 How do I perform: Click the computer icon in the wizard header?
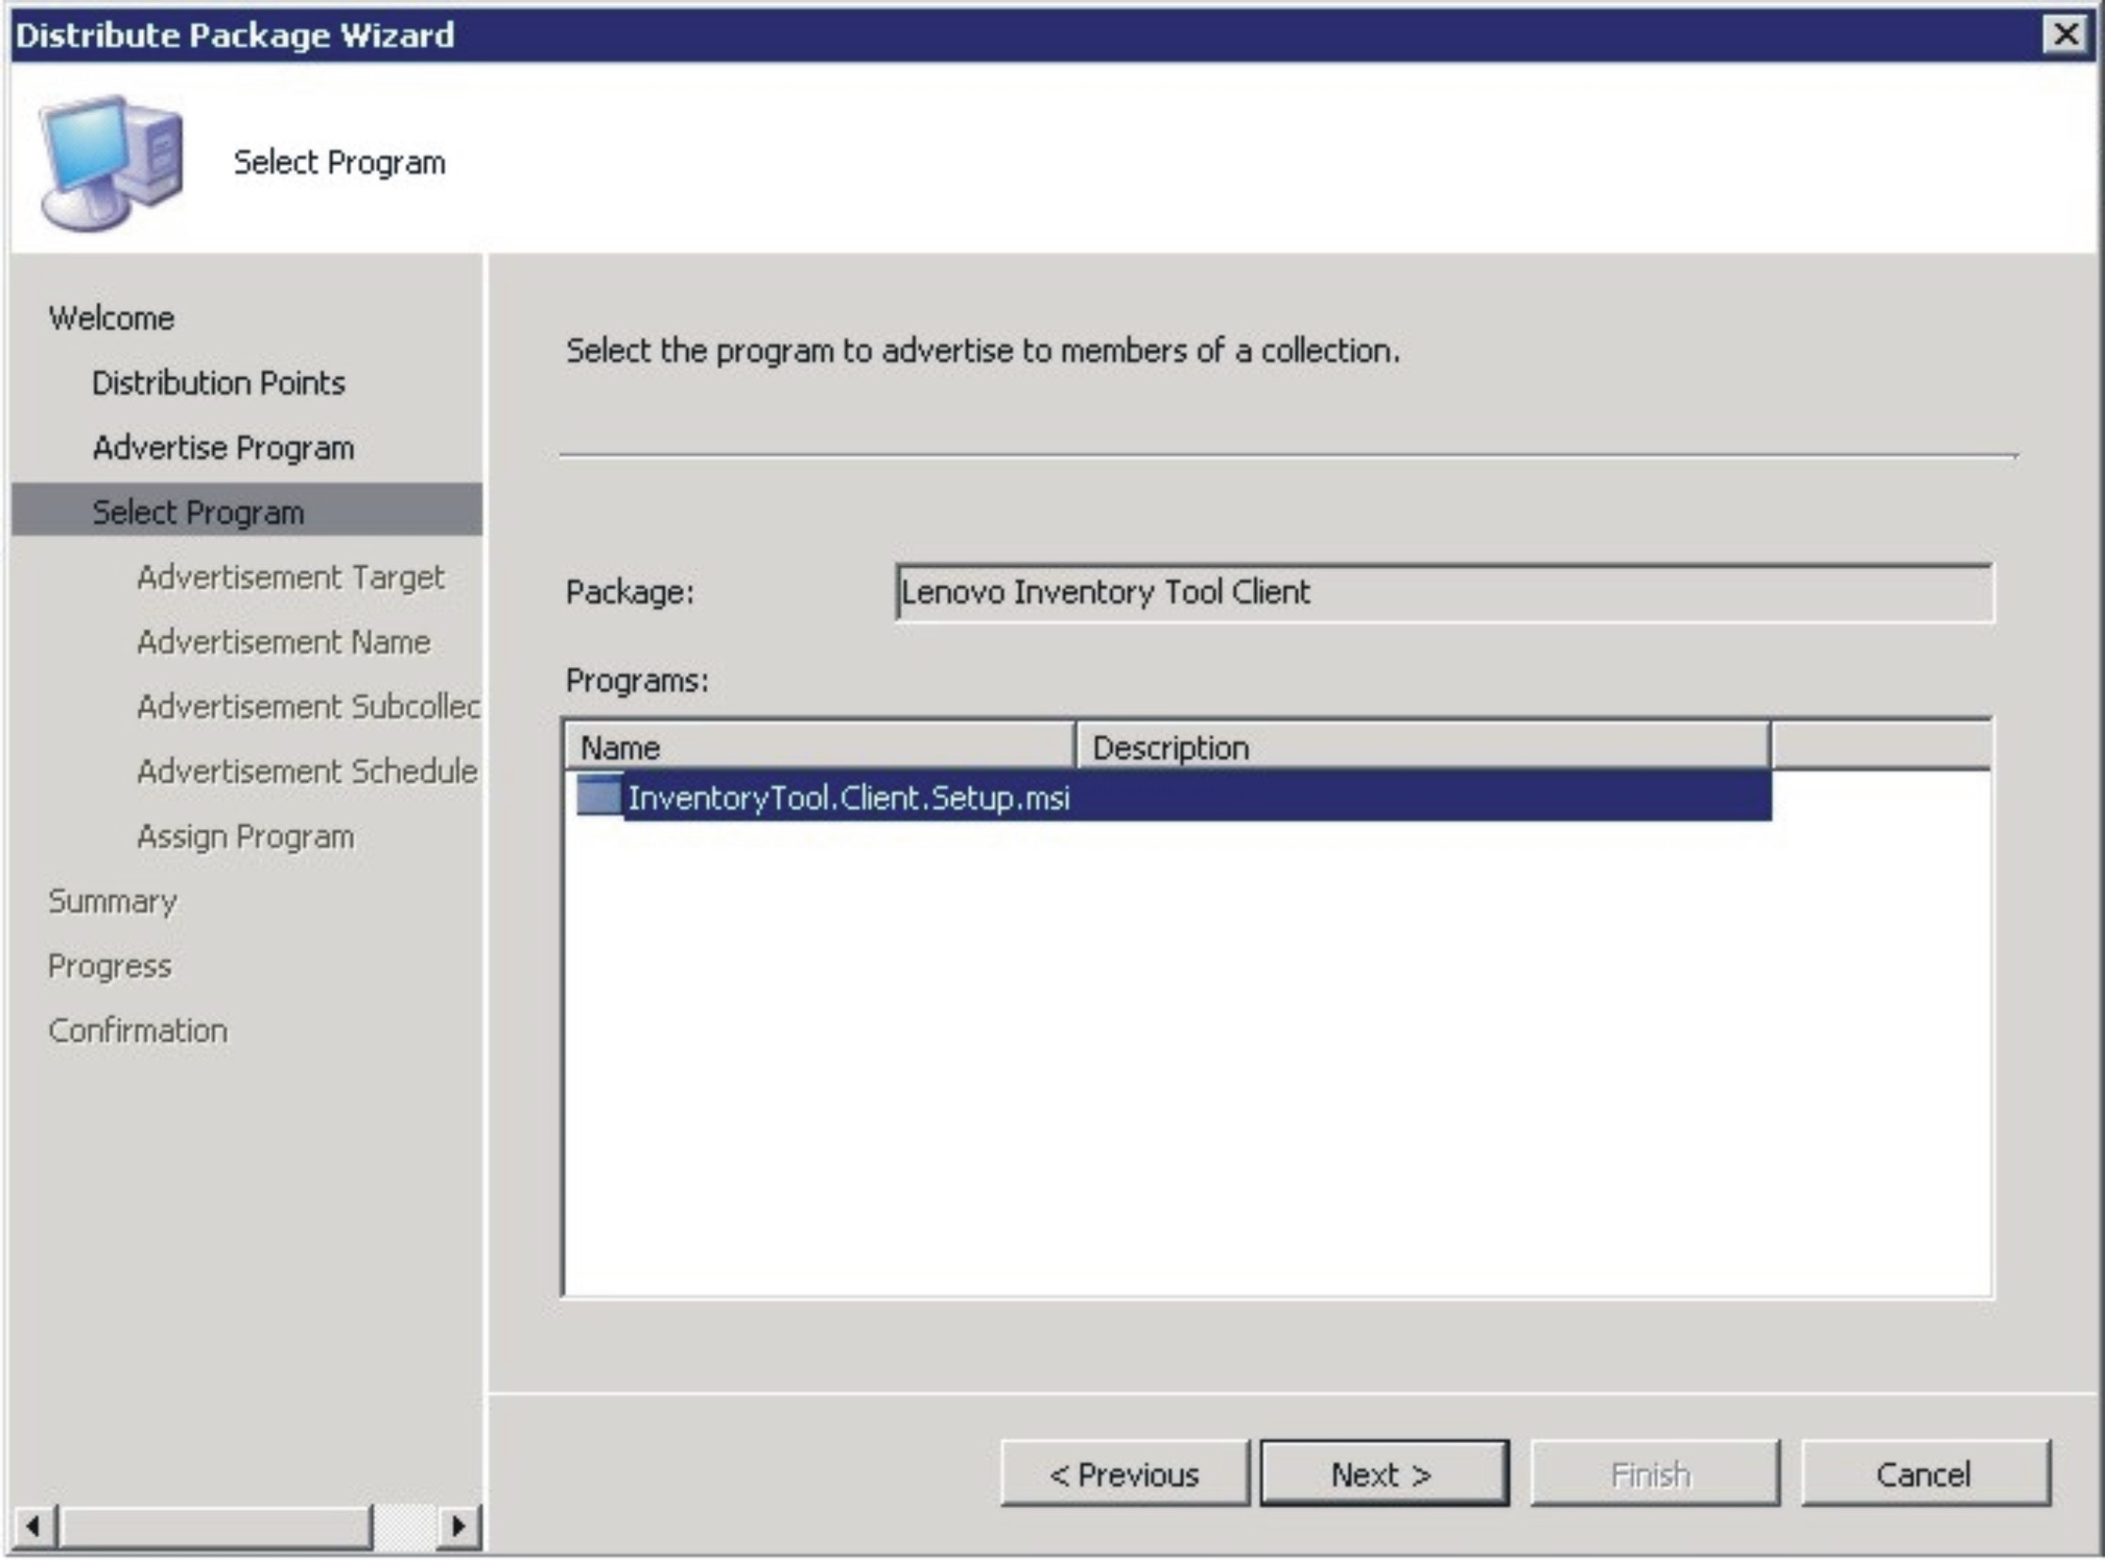tap(110, 161)
